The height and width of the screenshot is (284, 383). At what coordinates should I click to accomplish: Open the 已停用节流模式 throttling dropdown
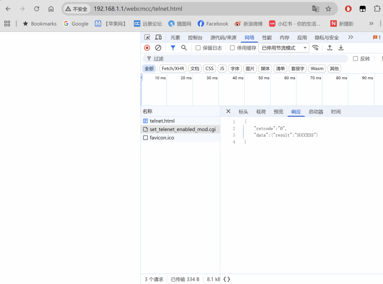(x=284, y=48)
